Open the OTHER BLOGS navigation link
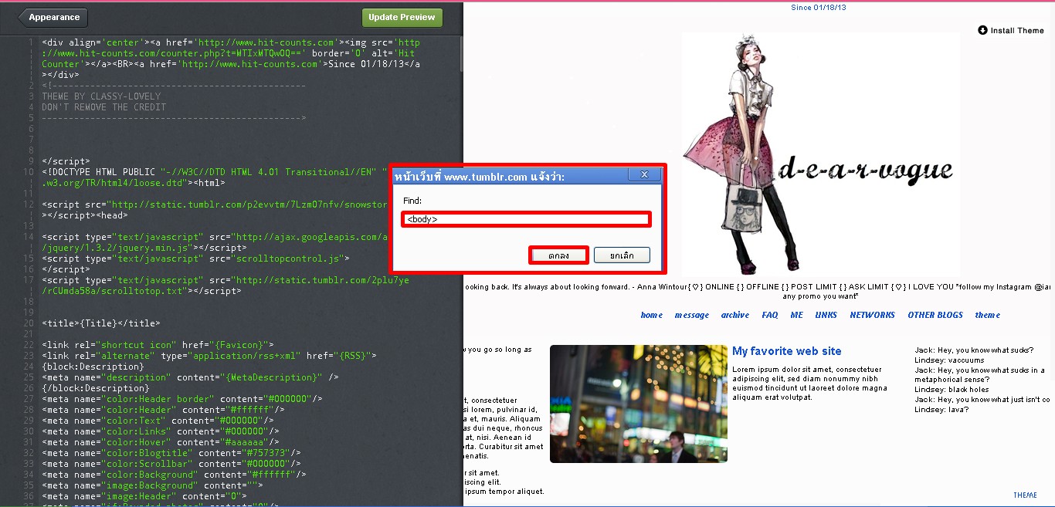Viewport: 1055px width, 507px height. [935, 315]
